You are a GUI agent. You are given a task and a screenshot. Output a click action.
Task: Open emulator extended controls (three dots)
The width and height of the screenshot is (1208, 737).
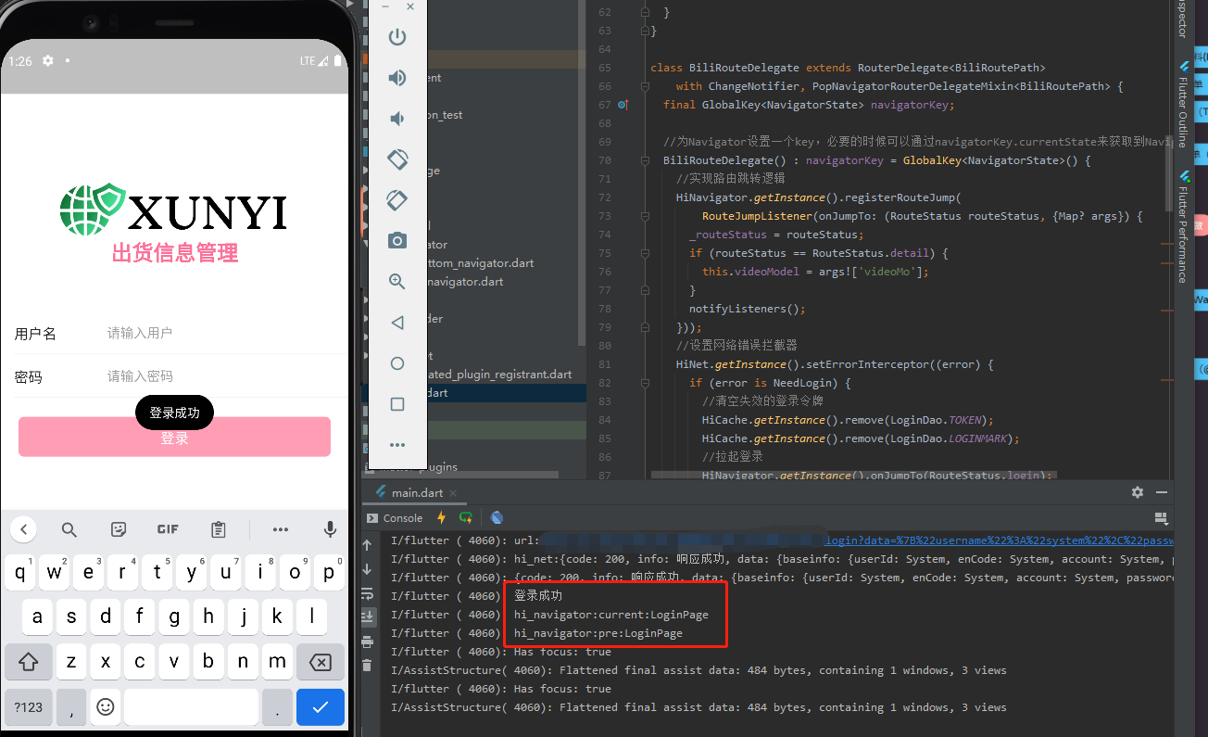397,445
